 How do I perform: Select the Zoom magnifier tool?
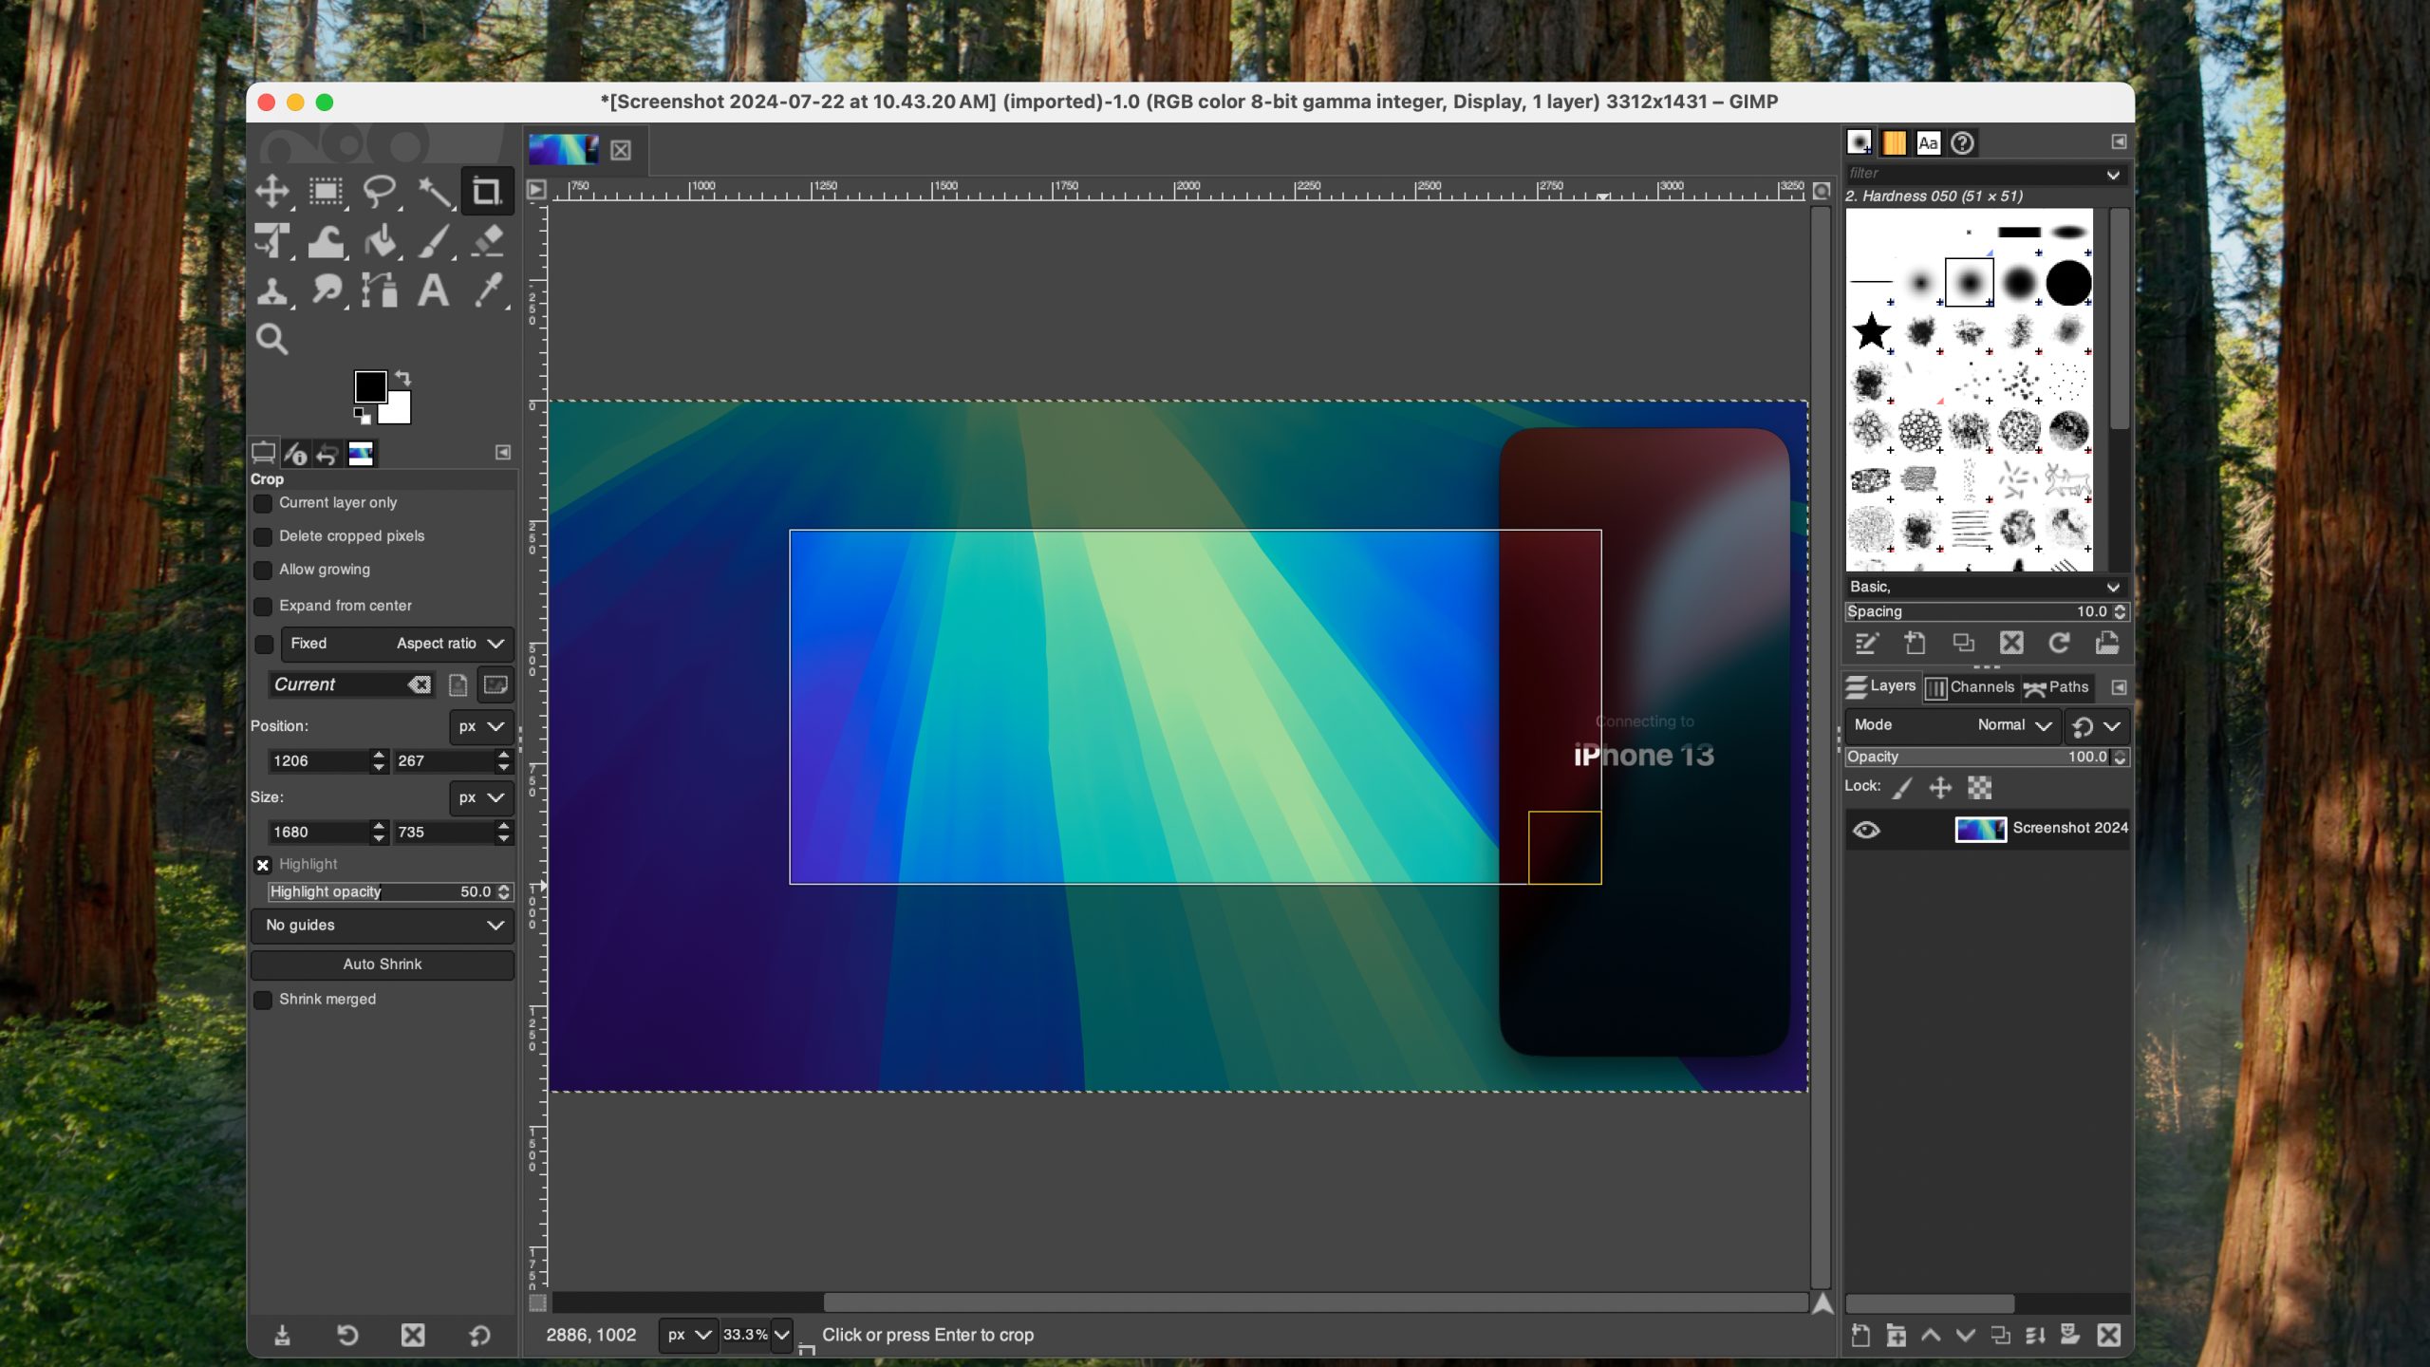point(272,339)
